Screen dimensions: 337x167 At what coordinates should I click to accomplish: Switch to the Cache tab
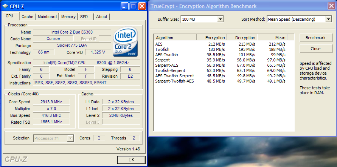coord(28,17)
